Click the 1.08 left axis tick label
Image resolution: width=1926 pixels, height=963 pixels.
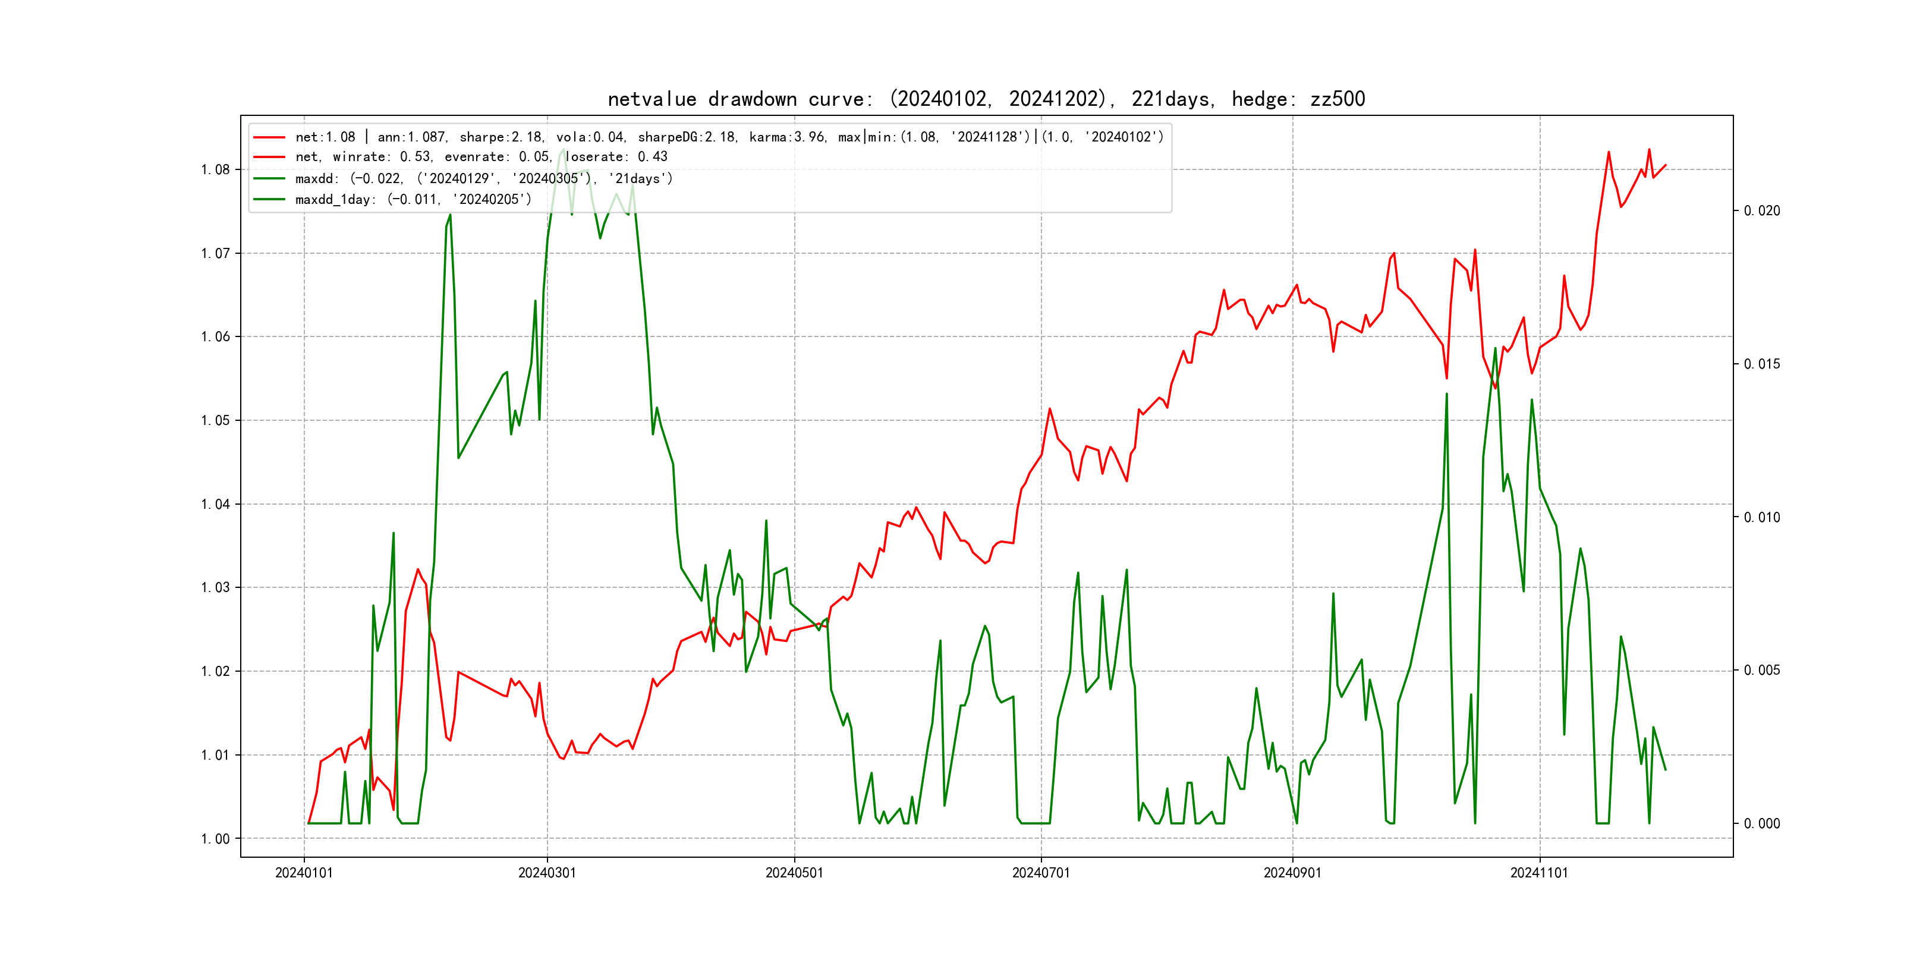(215, 170)
